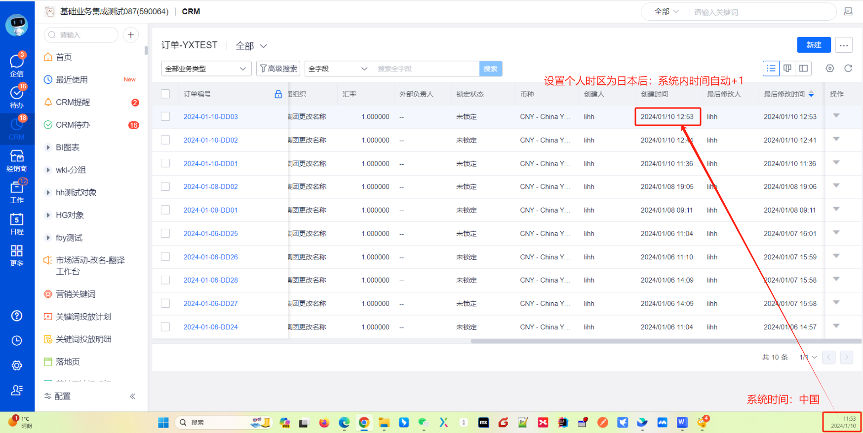Toggle the select-all checkbox in table header
863x433 pixels.
pyautogui.click(x=165, y=94)
